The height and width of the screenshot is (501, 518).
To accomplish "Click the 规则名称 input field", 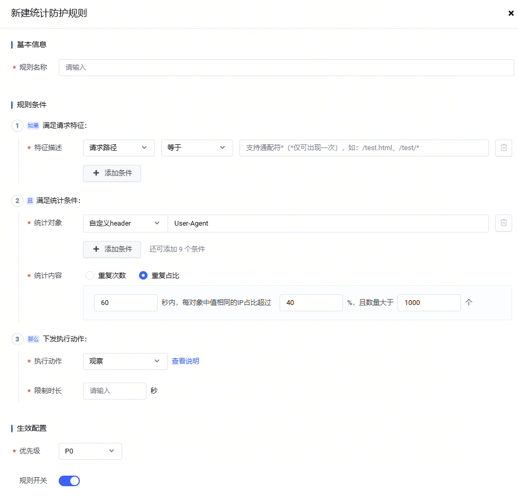I will coord(285,68).
